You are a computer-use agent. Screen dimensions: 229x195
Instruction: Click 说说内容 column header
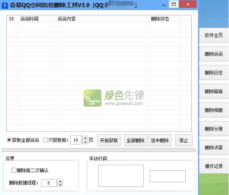(102, 19)
